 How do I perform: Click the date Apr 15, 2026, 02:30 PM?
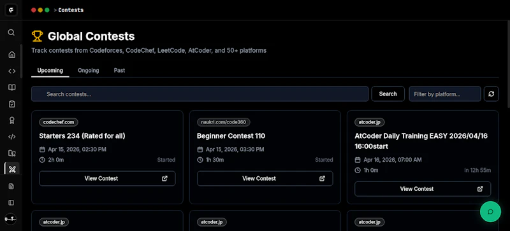(77, 150)
